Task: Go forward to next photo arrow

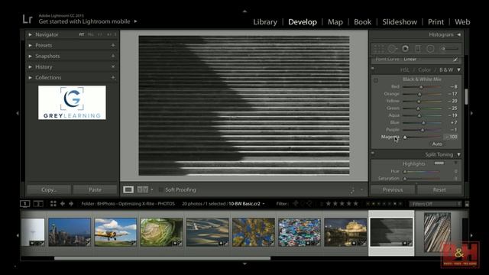Action: 71,204
